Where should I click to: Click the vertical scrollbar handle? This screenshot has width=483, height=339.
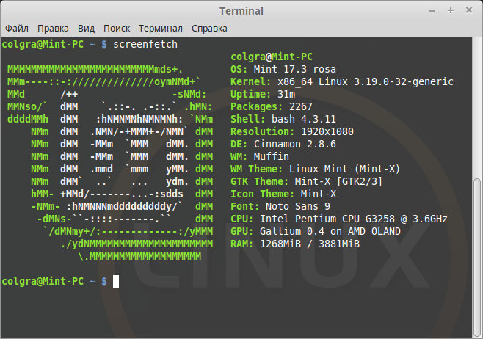477,255
